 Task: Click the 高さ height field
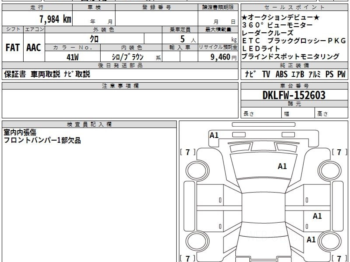click(331, 113)
